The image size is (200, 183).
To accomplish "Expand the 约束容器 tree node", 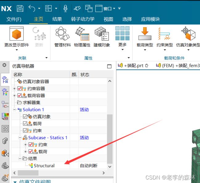I will coord(14,89).
